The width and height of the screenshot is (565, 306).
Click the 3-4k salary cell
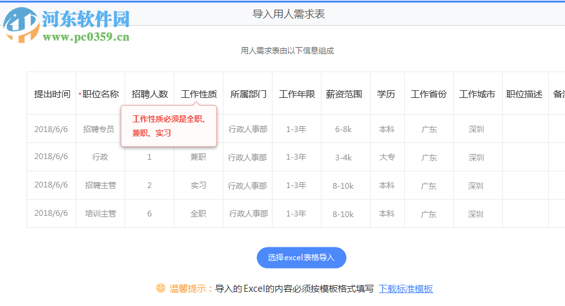point(344,157)
